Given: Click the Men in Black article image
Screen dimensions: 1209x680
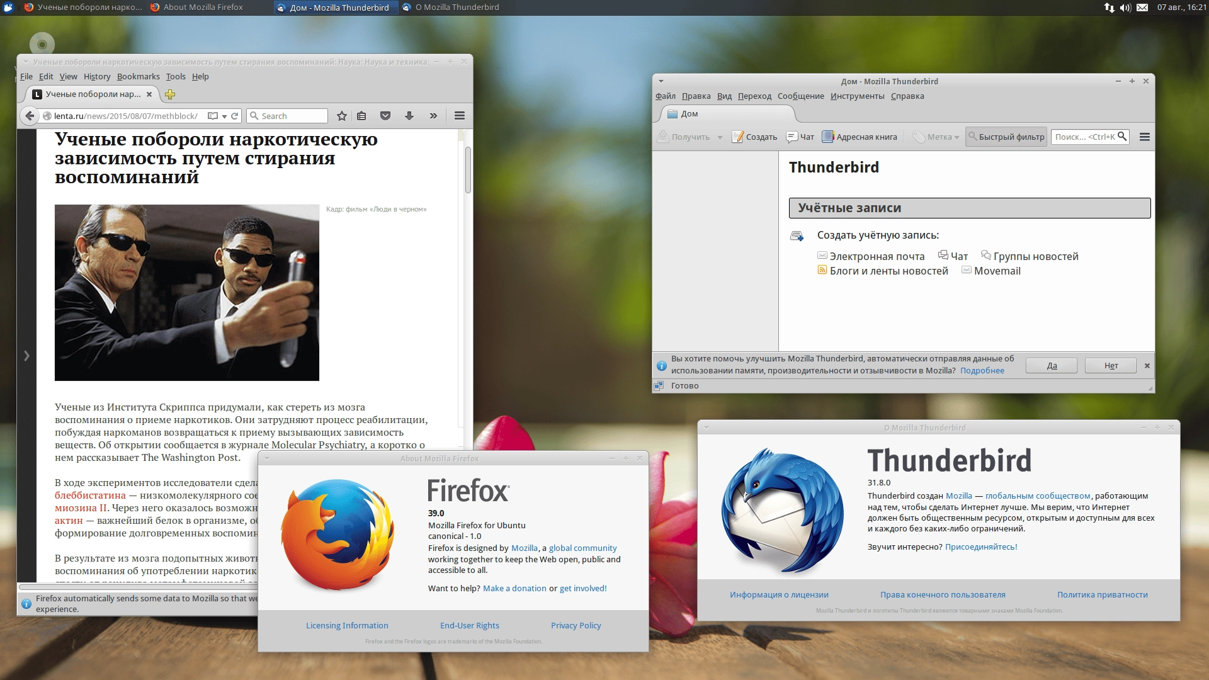Looking at the screenshot, I should pyautogui.click(x=187, y=293).
